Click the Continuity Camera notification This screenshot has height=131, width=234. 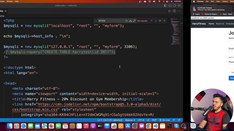click(211, 9)
